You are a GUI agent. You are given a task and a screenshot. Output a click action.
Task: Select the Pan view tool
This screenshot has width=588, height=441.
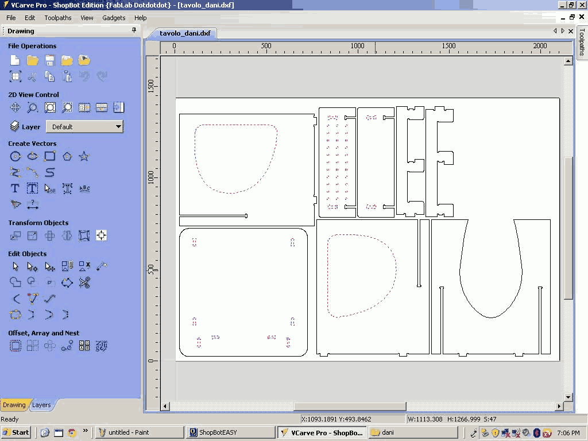tap(15, 107)
